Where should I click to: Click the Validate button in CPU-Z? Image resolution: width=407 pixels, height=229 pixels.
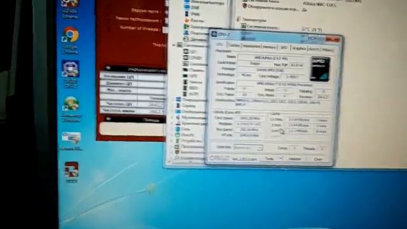pos(295,158)
